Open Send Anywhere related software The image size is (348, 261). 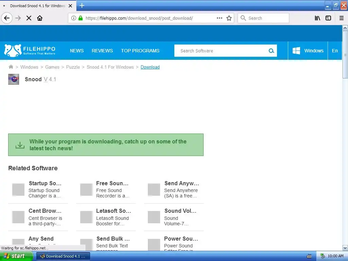(x=174, y=189)
